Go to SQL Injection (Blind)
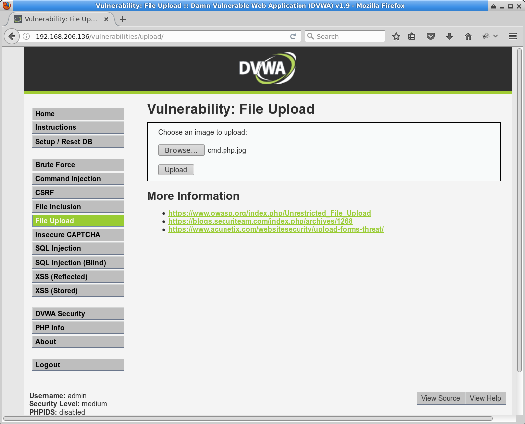 point(78,263)
